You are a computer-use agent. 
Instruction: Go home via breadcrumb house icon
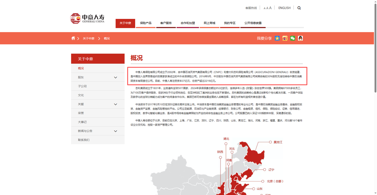(73, 38)
